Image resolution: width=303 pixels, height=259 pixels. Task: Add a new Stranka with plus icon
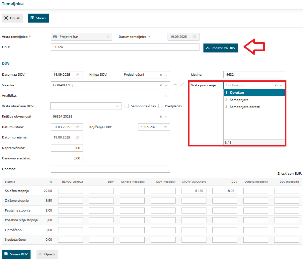click(175, 85)
